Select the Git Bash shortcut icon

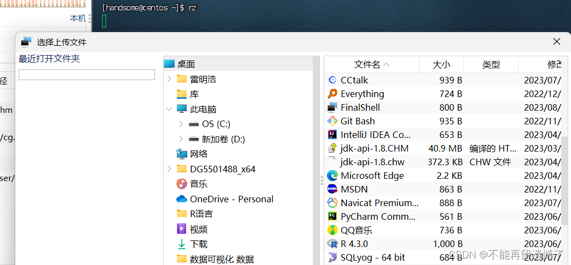[332, 121]
